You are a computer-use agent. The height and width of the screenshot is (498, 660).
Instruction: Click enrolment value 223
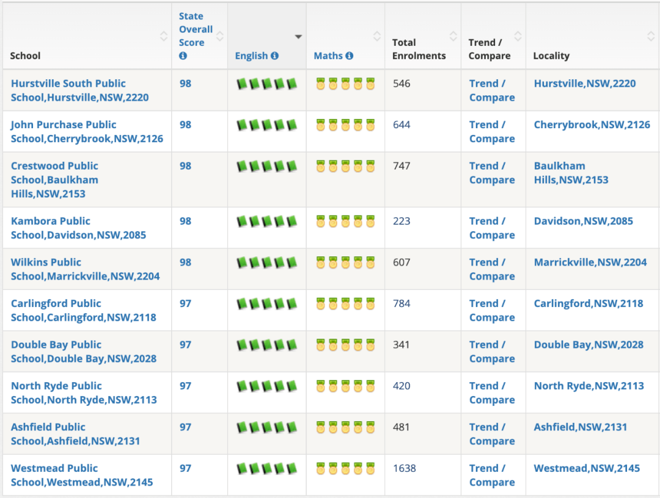coord(402,221)
